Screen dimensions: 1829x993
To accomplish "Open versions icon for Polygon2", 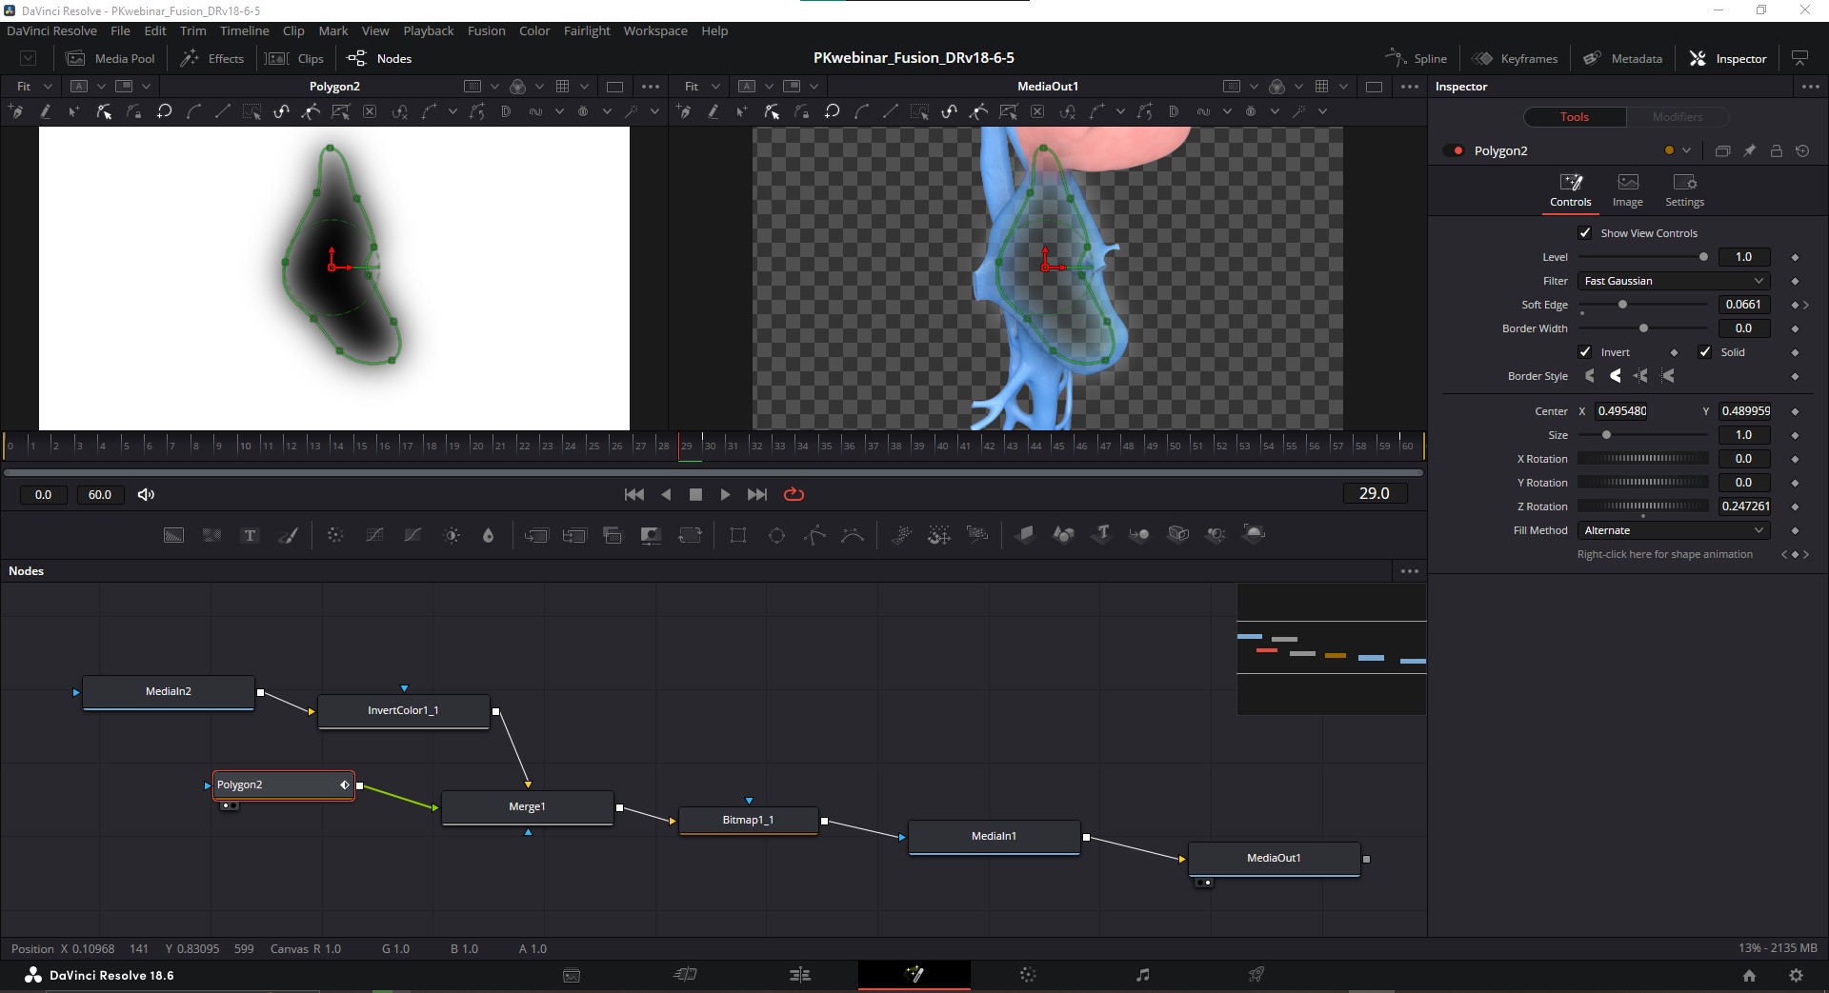I will (1722, 150).
